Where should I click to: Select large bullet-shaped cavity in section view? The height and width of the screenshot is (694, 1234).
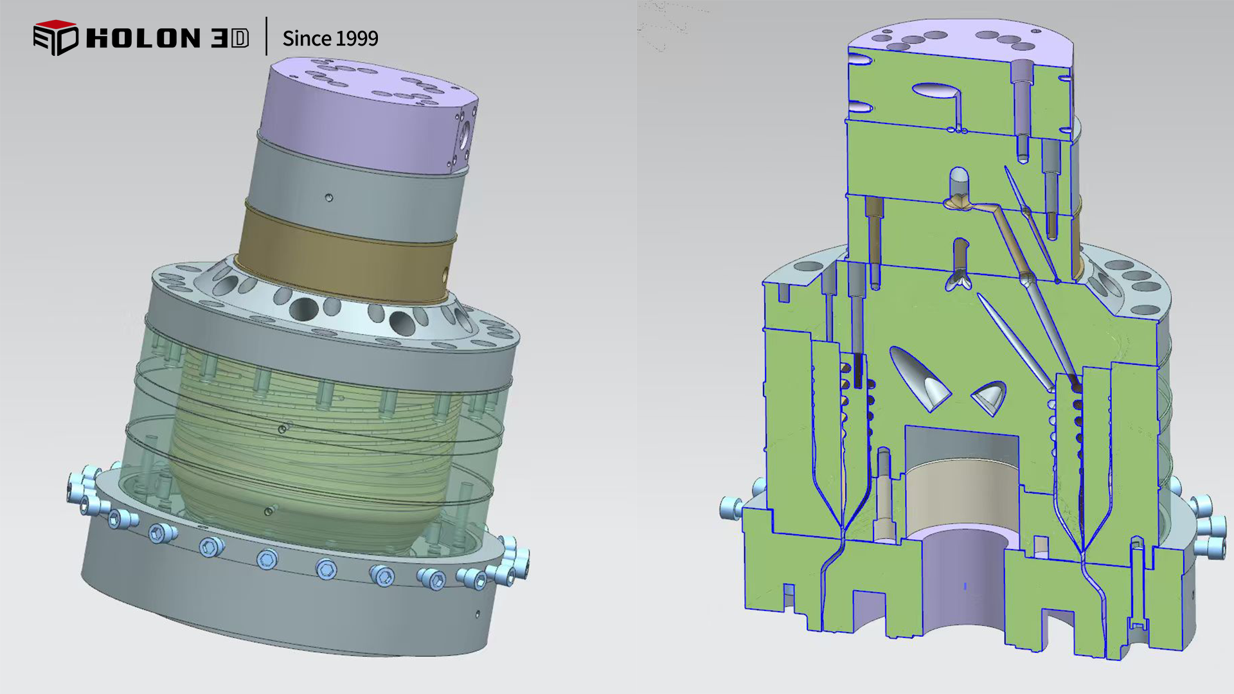pyautogui.click(x=919, y=378)
